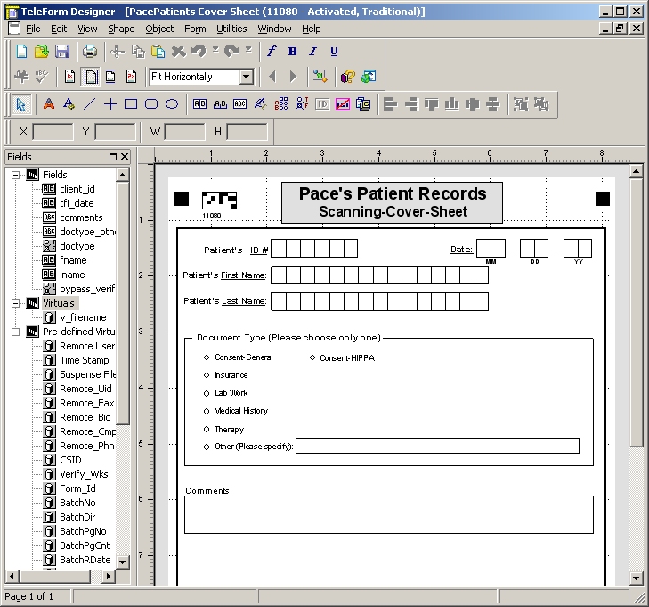Collapse the Virtuals tree node
The image size is (649, 607).
(x=15, y=303)
